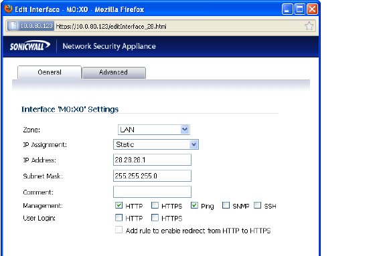This screenshot has height=256, width=385.
Task: Click the Firefox icon in title bar
Action: (x=8, y=9)
